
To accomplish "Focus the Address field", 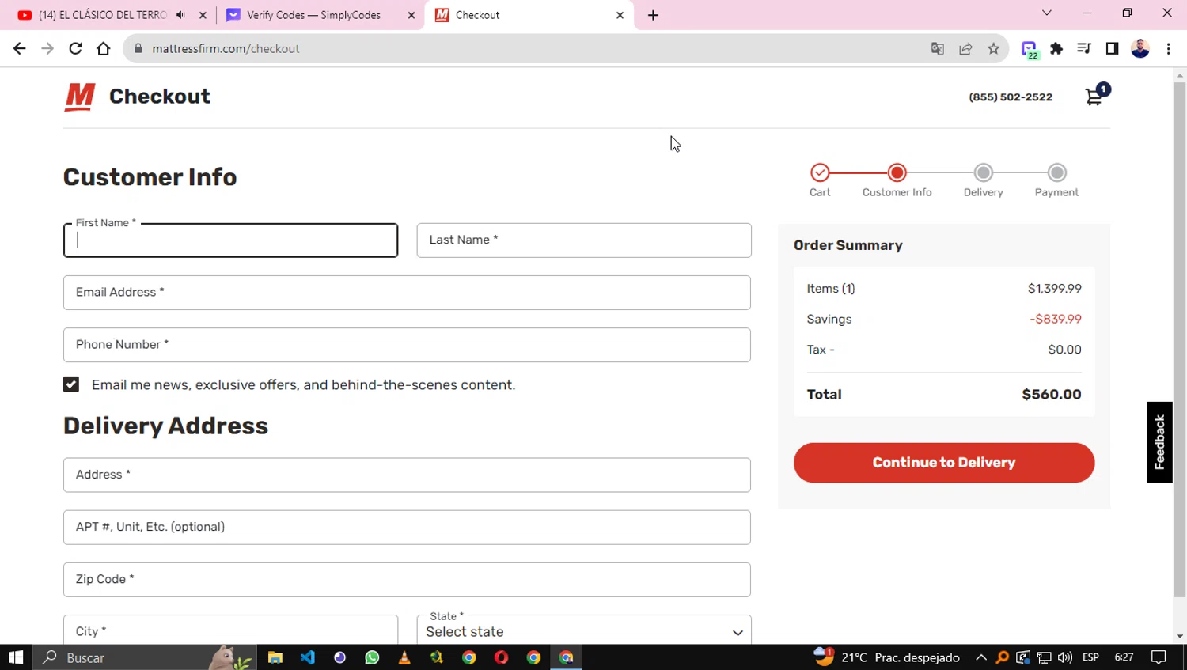I will (x=407, y=475).
